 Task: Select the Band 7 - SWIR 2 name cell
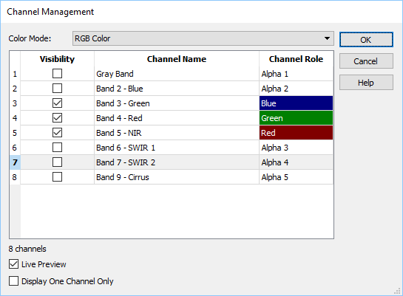pyautogui.click(x=177, y=162)
